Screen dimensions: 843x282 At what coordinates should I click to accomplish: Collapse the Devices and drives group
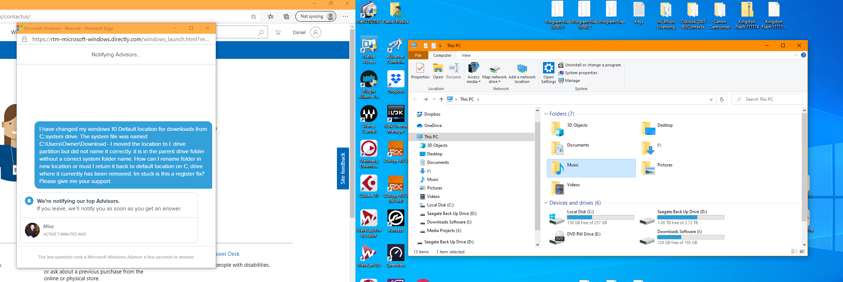tap(546, 203)
